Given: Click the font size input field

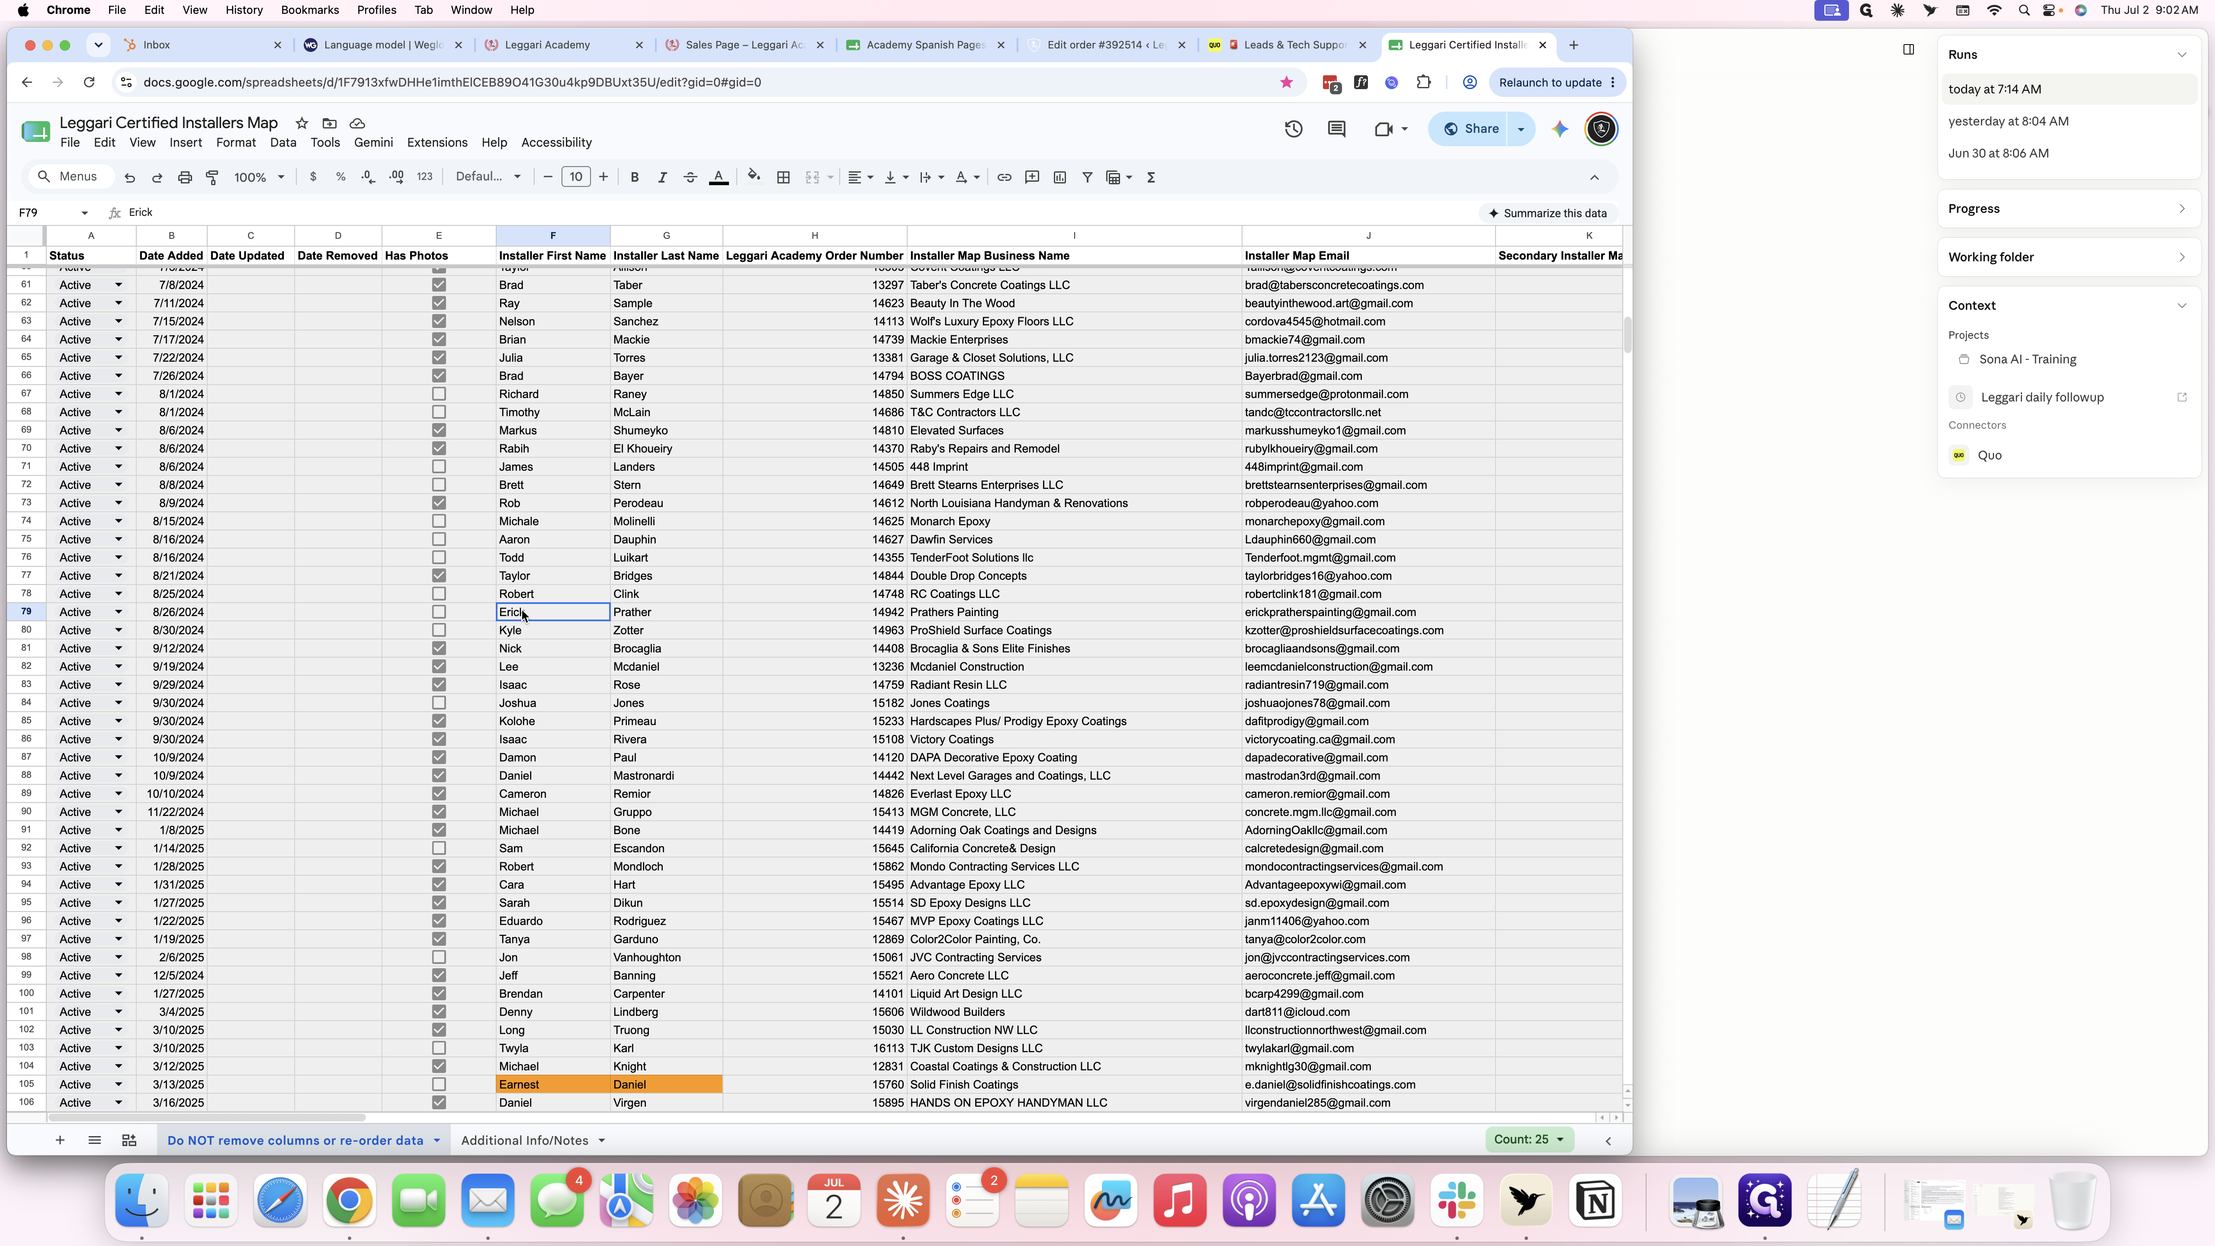Looking at the screenshot, I should 575,177.
